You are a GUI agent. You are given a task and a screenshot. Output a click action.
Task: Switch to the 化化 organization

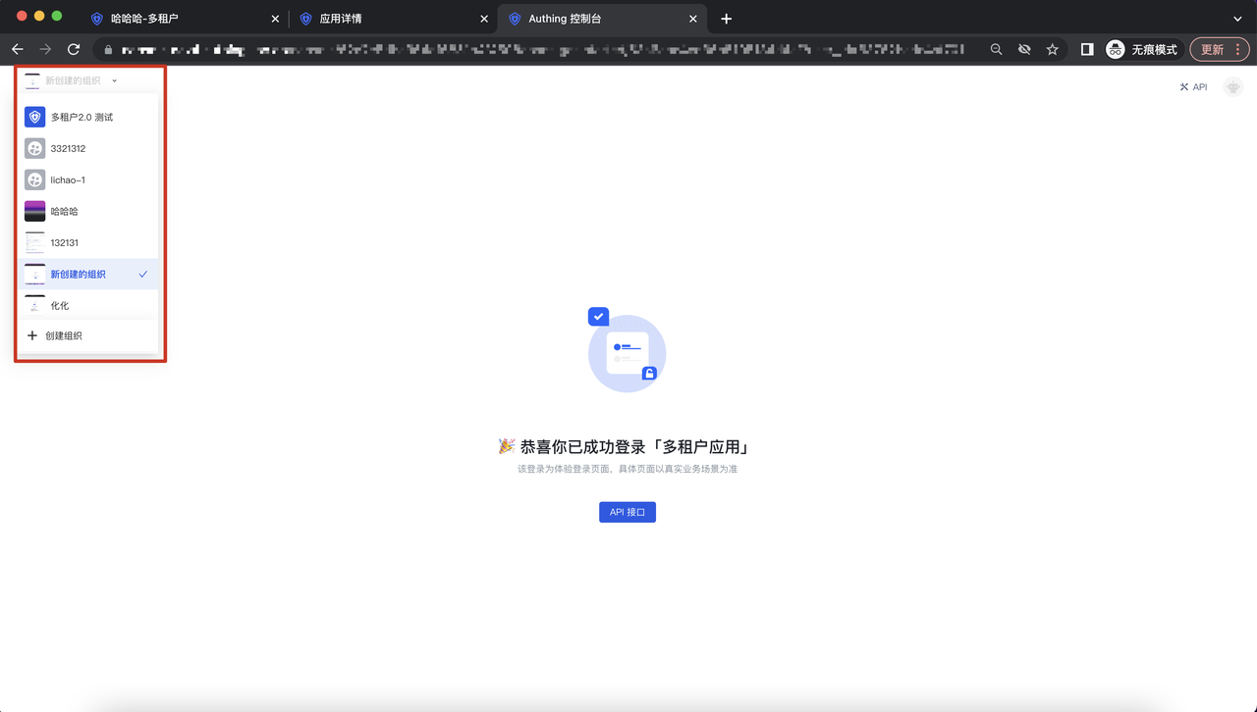coord(60,306)
